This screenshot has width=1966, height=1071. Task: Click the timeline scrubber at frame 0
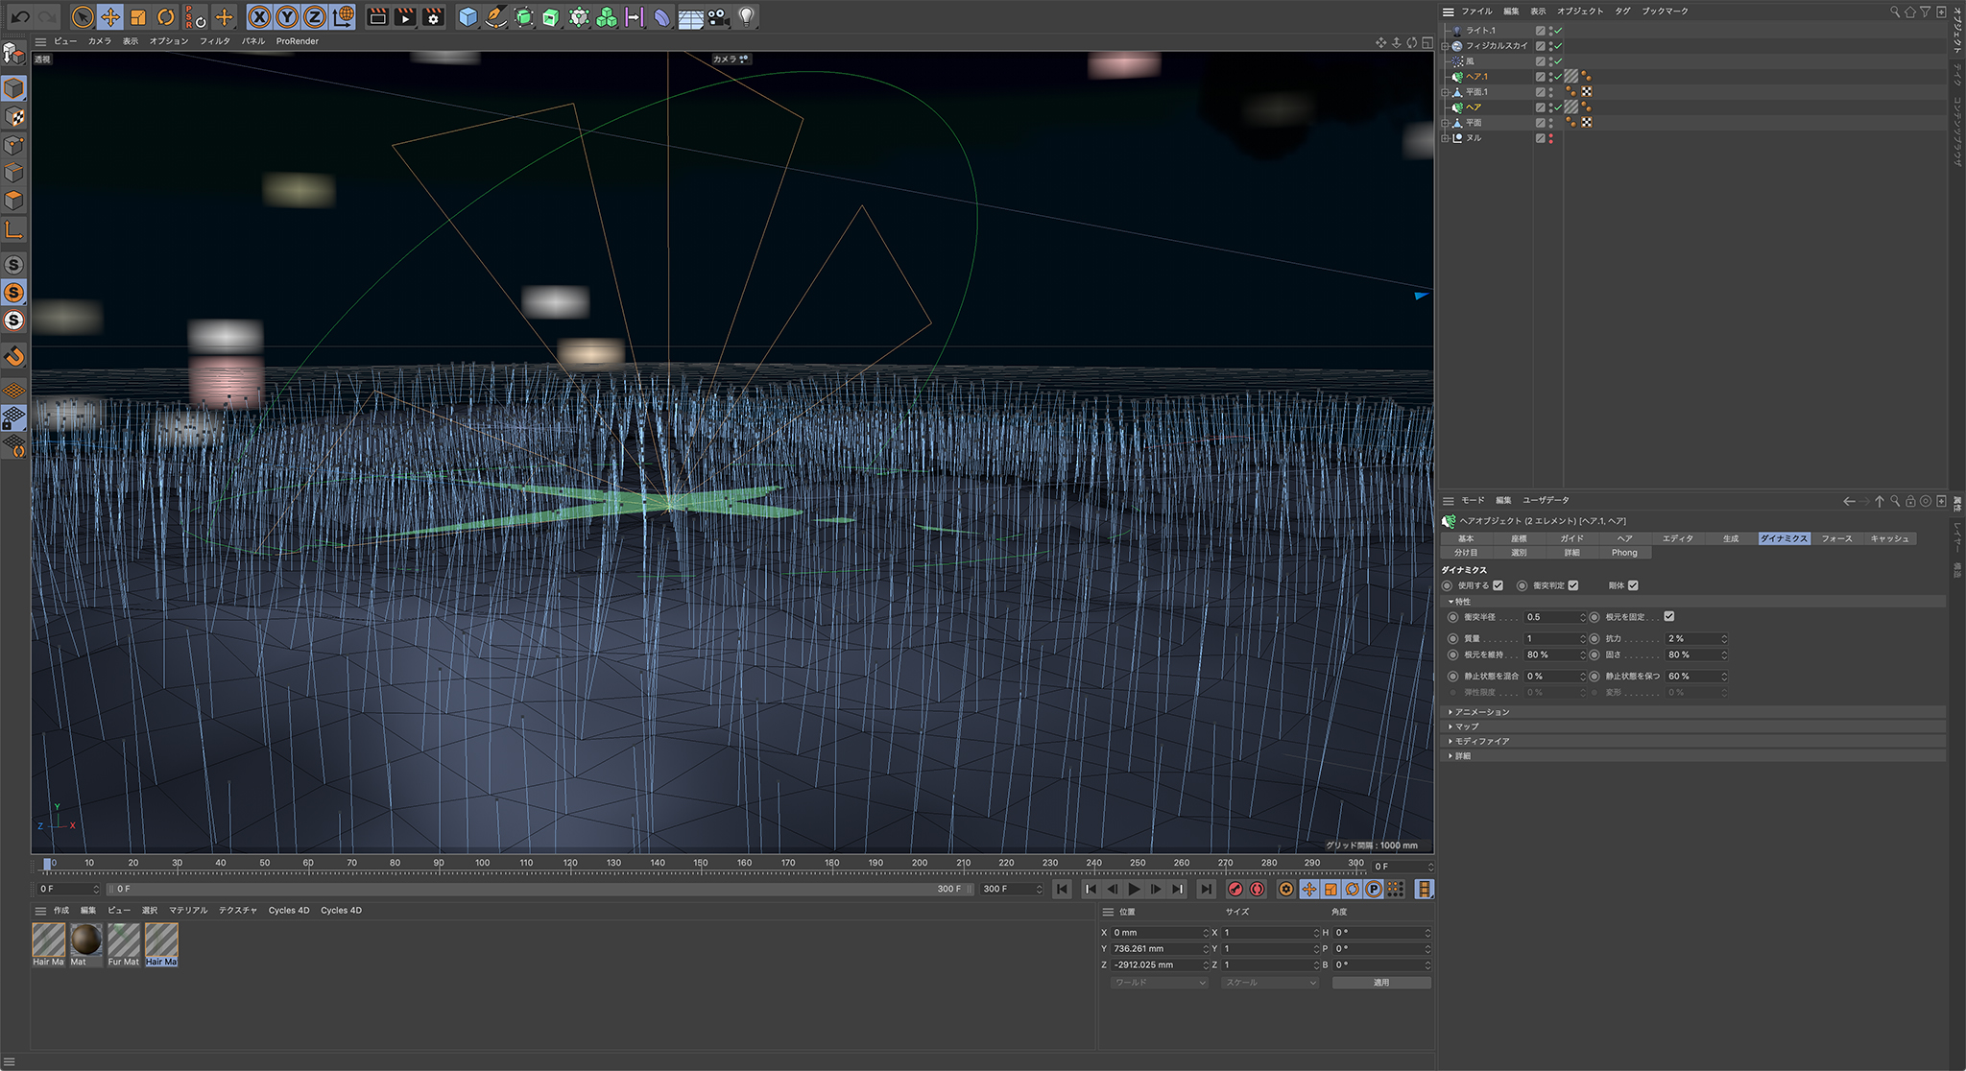click(x=48, y=865)
